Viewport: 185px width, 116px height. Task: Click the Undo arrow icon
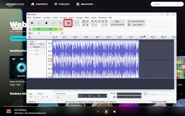103,25
